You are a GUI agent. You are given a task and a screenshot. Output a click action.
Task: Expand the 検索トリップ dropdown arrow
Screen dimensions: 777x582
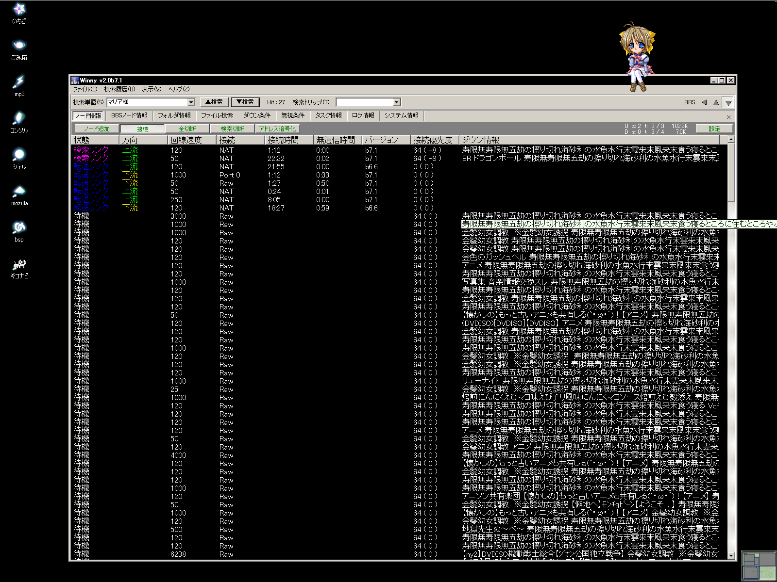396,102
